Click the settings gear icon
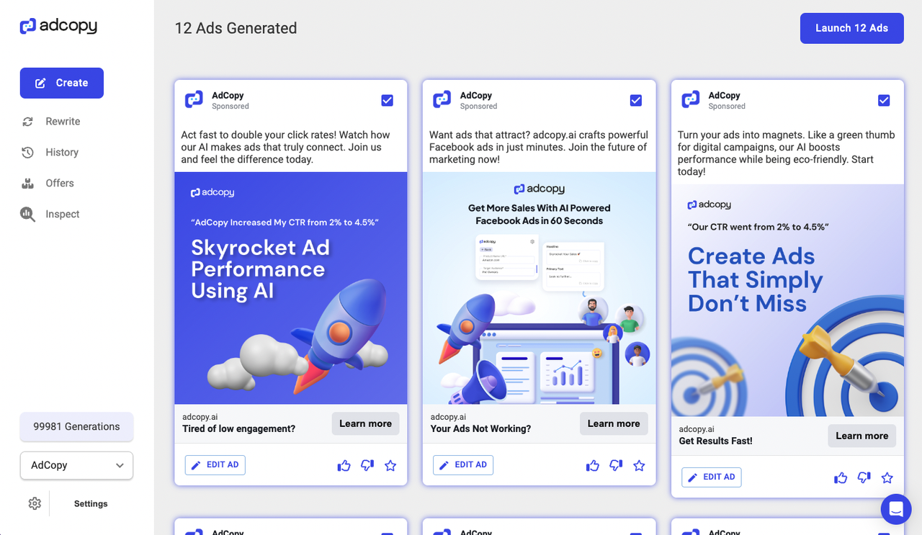Viewport: 922px width, 535px height. click(x=35, y=503)
